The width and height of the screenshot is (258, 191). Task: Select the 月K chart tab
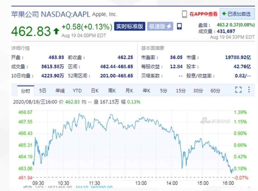pos(129,91)
